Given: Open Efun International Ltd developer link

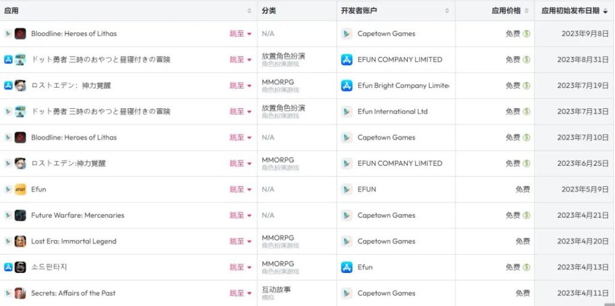Looking at the screenshot, I should click(393, 112).
